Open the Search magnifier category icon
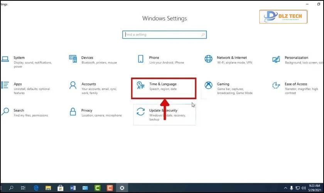This screenshot has height=193, width=324. (x=5, y=112)
